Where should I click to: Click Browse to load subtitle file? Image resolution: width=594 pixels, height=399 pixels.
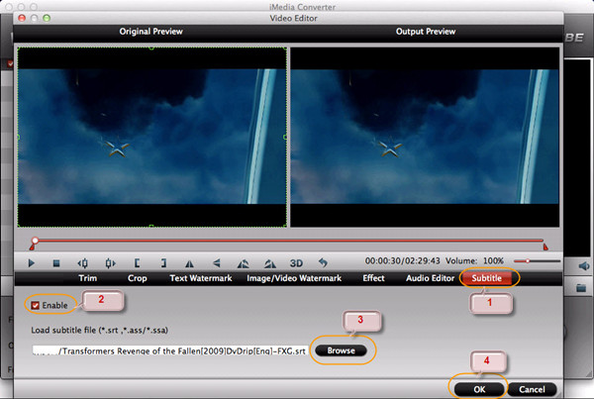coord(341,350)
